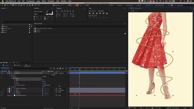Select the Rotation tool
The height and width of the screenshot is (109, 194).
pos(11,5)
